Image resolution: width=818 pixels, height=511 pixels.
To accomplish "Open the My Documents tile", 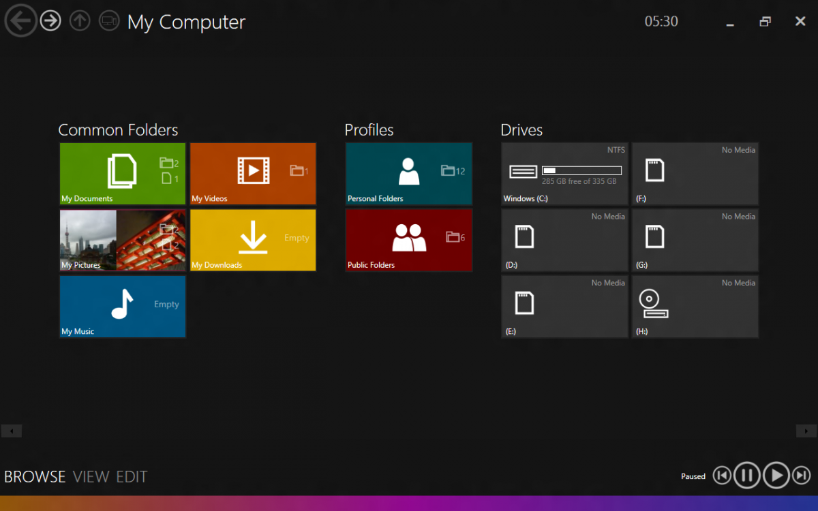I will 122,174.
